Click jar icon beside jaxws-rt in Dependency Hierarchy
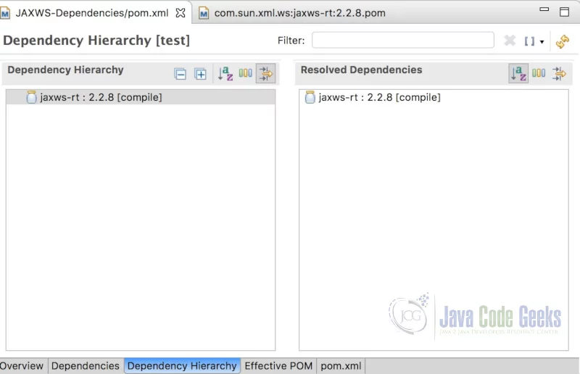This screenshot has height=374, width=580. coord(31,97)
